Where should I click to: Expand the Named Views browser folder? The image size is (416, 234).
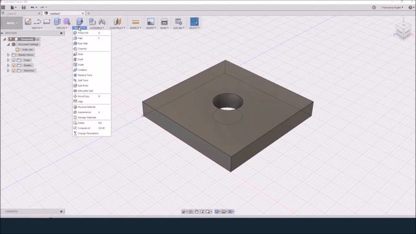8,55
